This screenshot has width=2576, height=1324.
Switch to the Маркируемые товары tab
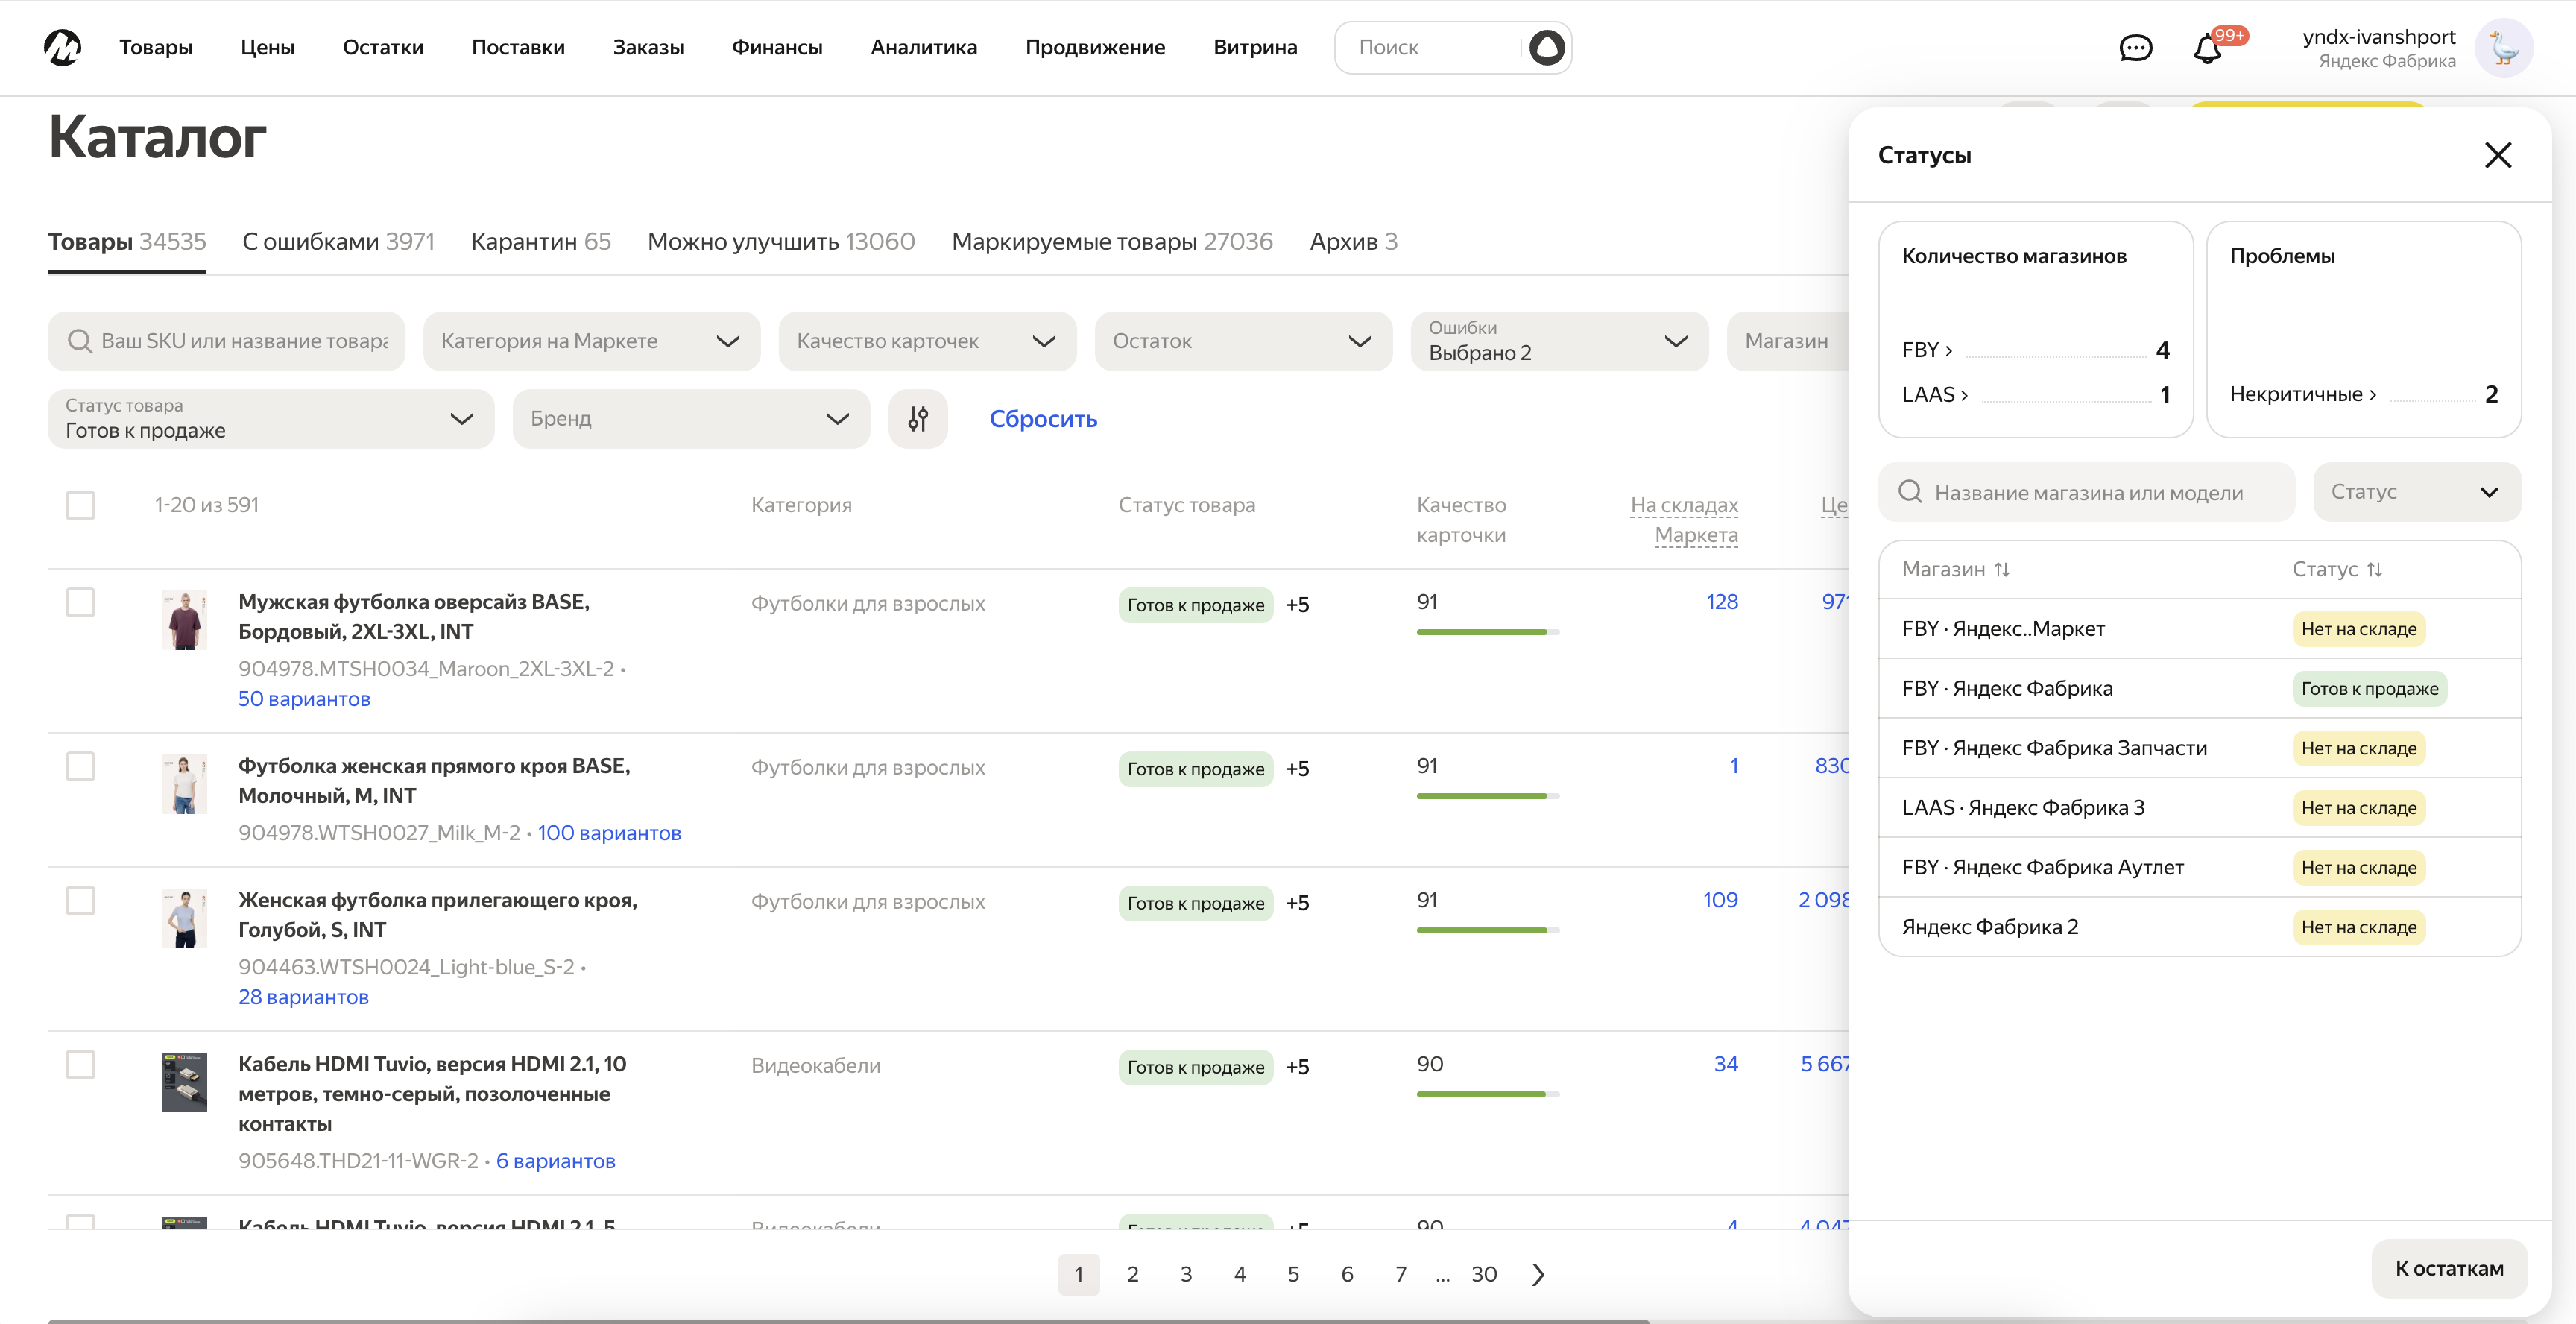(x=1112, y=241)
